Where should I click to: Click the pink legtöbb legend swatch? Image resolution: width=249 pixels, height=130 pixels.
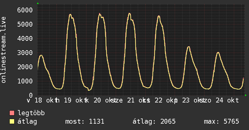point(12,113)
